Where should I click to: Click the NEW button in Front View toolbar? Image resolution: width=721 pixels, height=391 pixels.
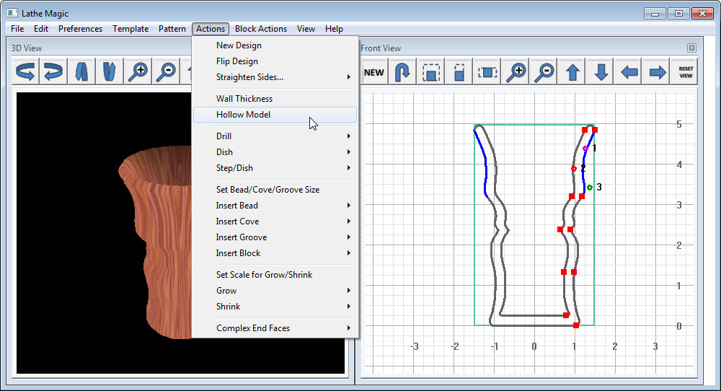coord(374,72)
